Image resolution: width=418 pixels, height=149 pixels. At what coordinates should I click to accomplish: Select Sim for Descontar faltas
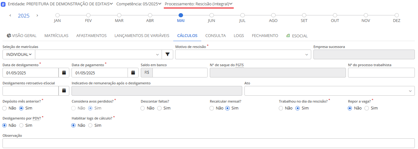(159, 108)
